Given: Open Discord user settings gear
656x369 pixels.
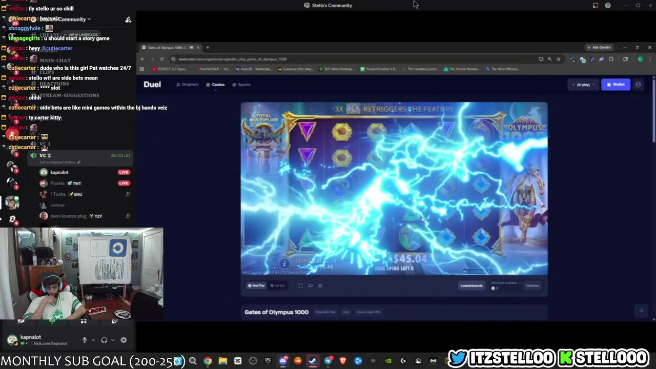Looking at the screenshot, I should click(x=124, y=340).
